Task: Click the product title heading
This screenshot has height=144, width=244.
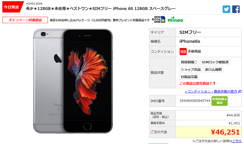Action: pos(101,9)
